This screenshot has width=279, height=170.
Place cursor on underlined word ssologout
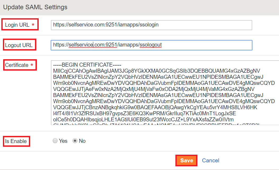[x=150, y=45]
